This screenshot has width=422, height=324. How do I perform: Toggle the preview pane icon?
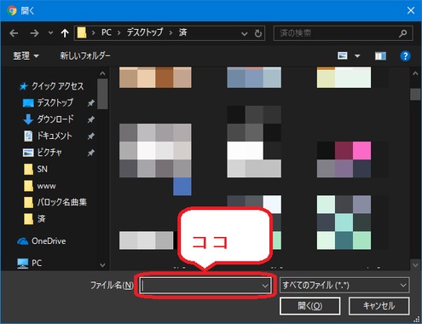tap(380, 56)
